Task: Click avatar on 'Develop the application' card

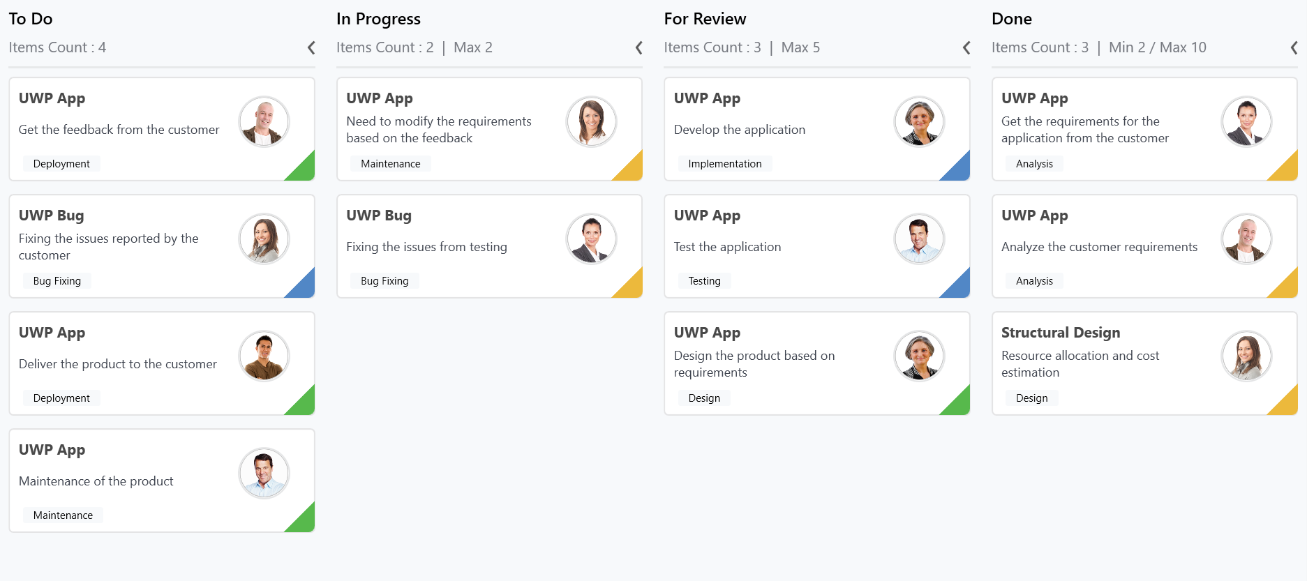Action: pos(919,121)
